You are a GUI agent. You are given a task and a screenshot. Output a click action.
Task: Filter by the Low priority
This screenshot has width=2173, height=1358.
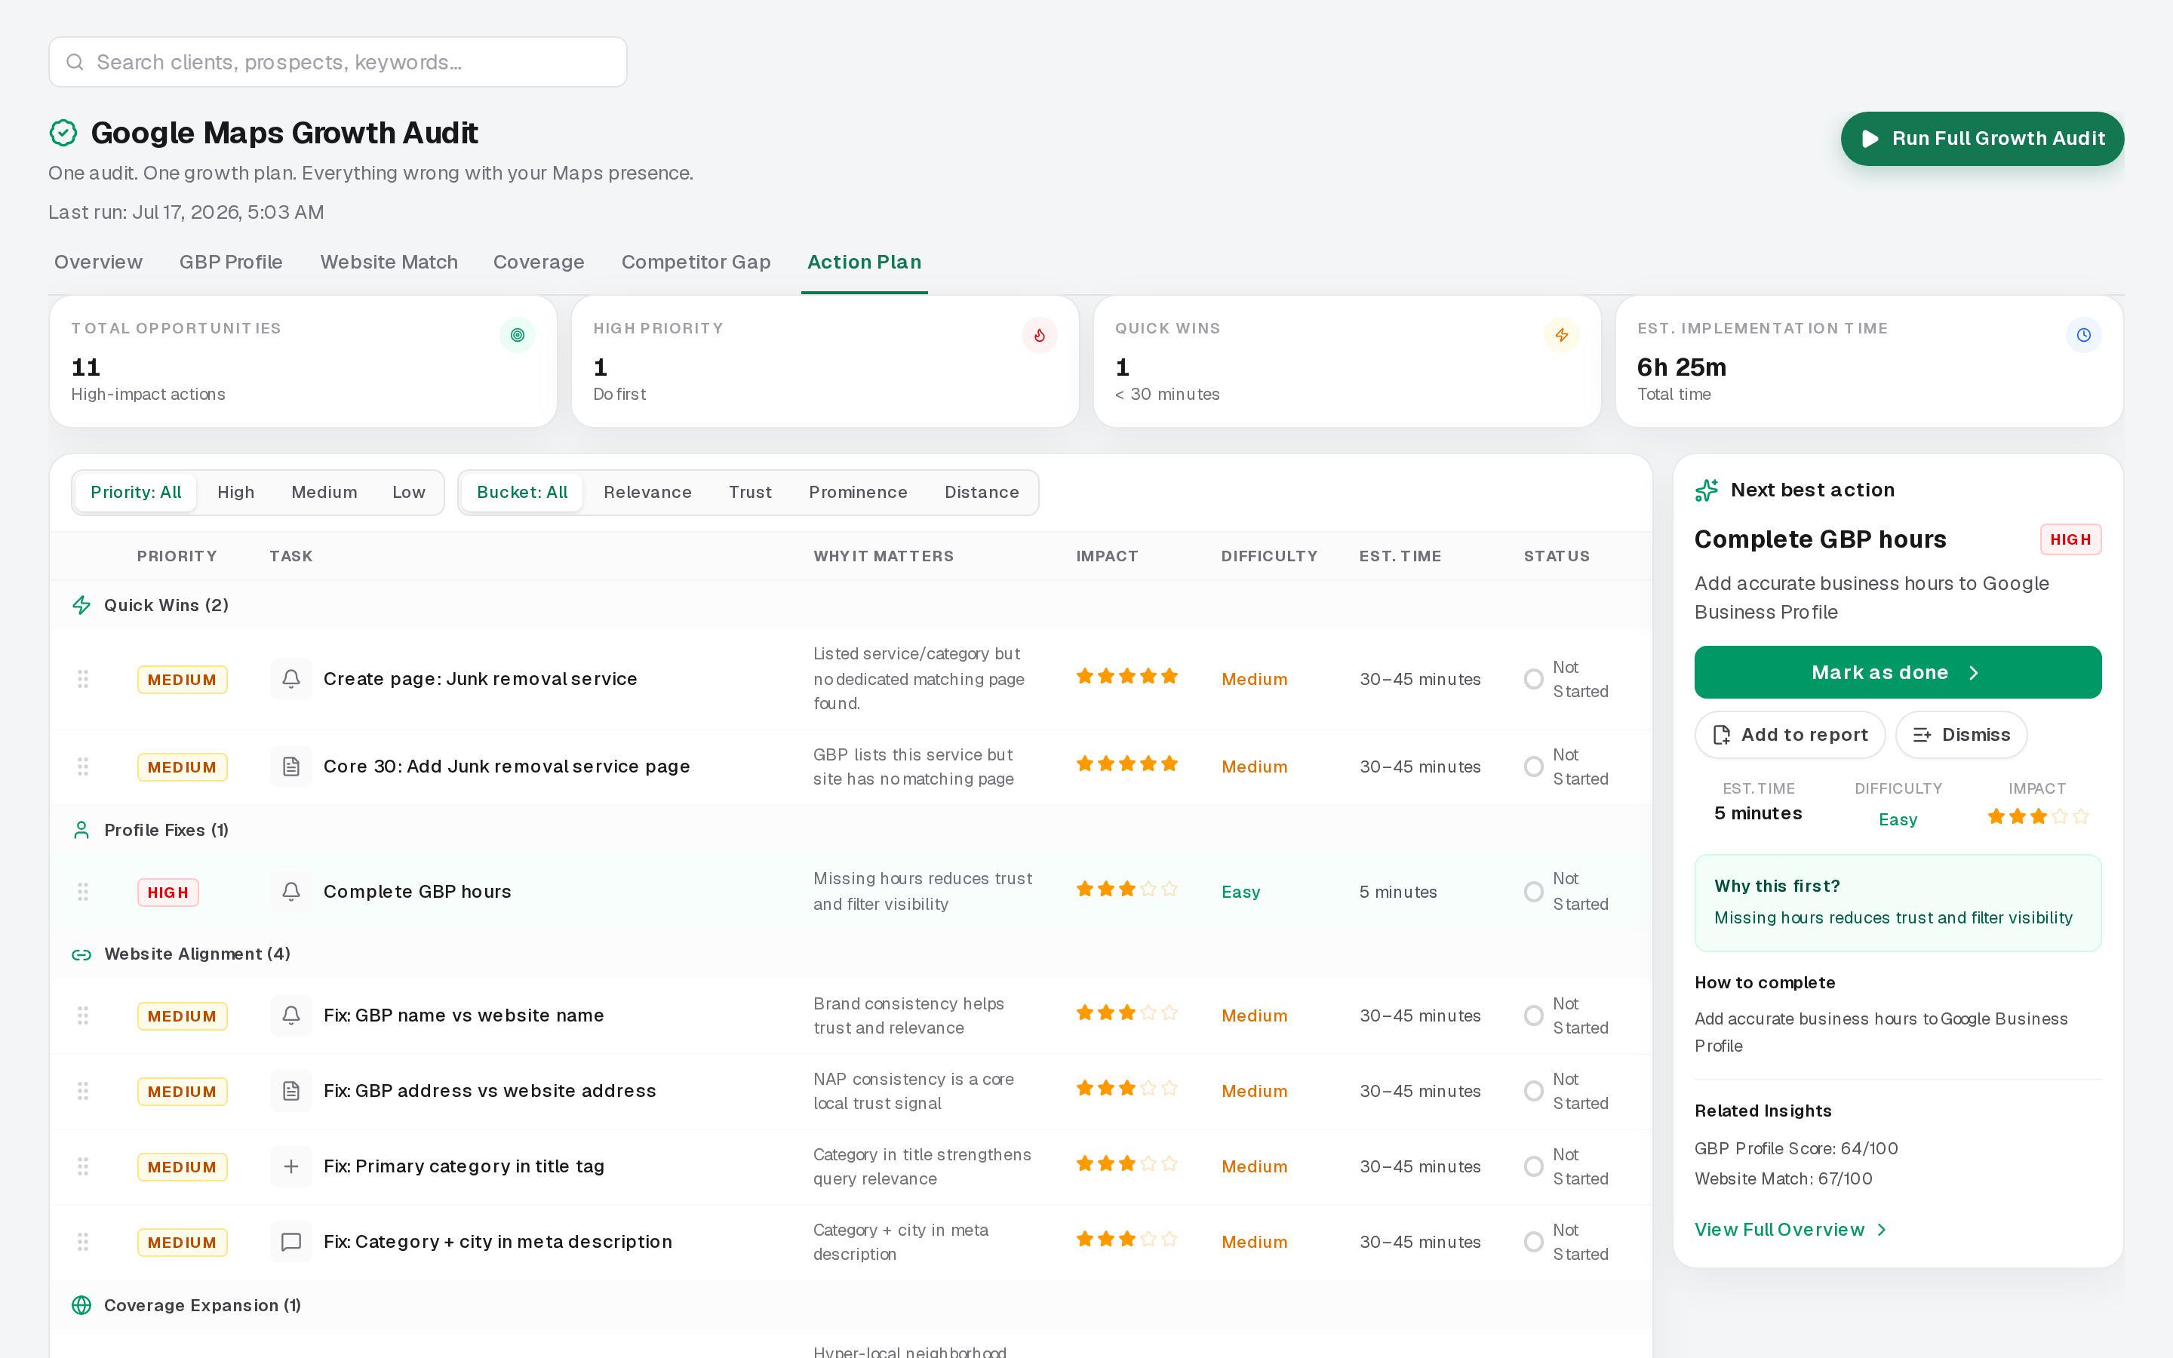tap(408, 492)
